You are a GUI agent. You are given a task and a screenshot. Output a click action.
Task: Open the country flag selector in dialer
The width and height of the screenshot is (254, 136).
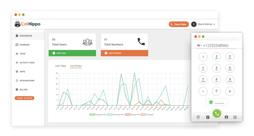(x=199, y=46)
